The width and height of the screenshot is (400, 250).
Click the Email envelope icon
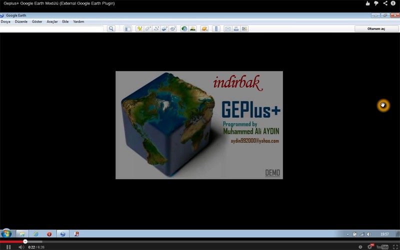228,28
